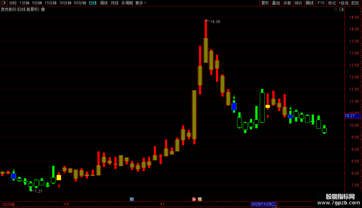
Task: Select the 15分钟 period
Action: tap(50, 3)
